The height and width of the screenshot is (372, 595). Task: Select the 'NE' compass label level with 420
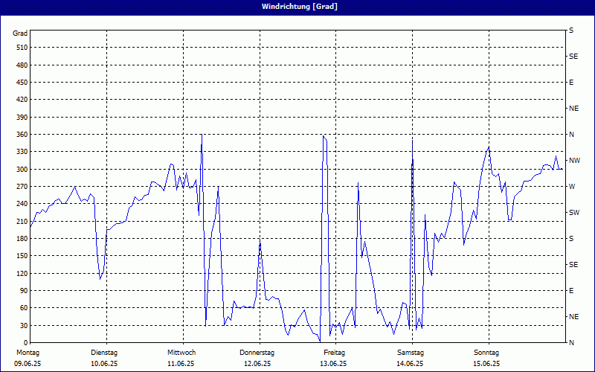(x=573, y=109)
